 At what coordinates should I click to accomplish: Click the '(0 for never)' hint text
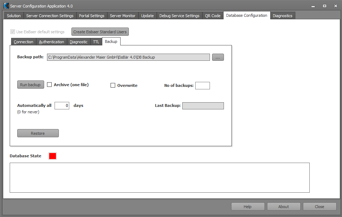28,112
